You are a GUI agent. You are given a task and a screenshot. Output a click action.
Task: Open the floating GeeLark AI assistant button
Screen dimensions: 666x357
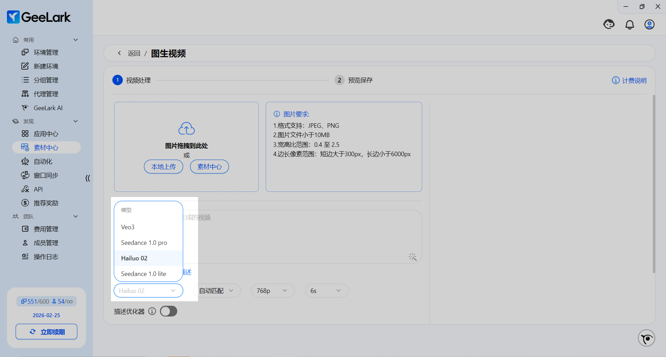point(647,338)
